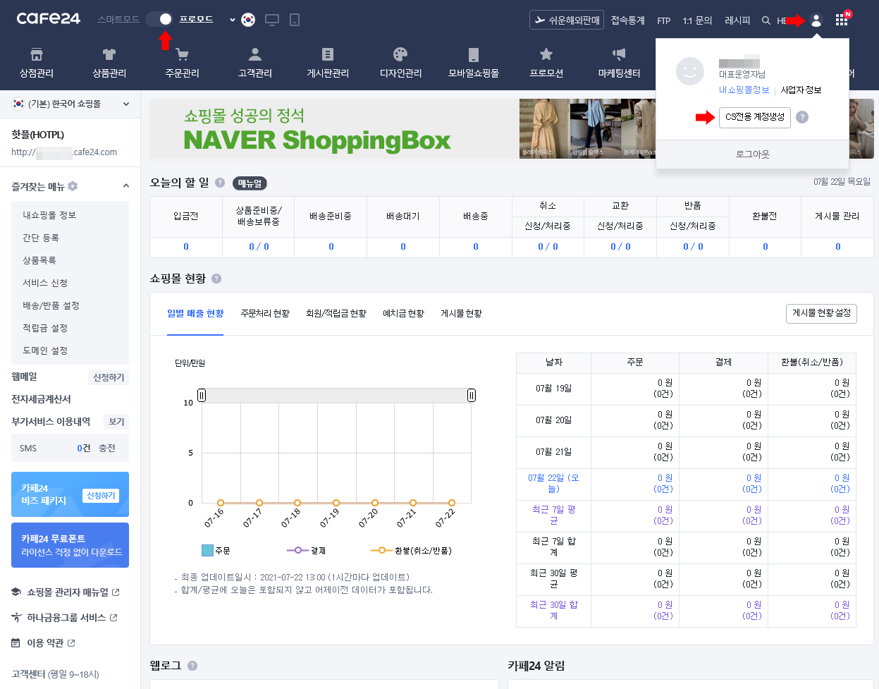Expand the chevron next to 프로모드

coord(233,20)
